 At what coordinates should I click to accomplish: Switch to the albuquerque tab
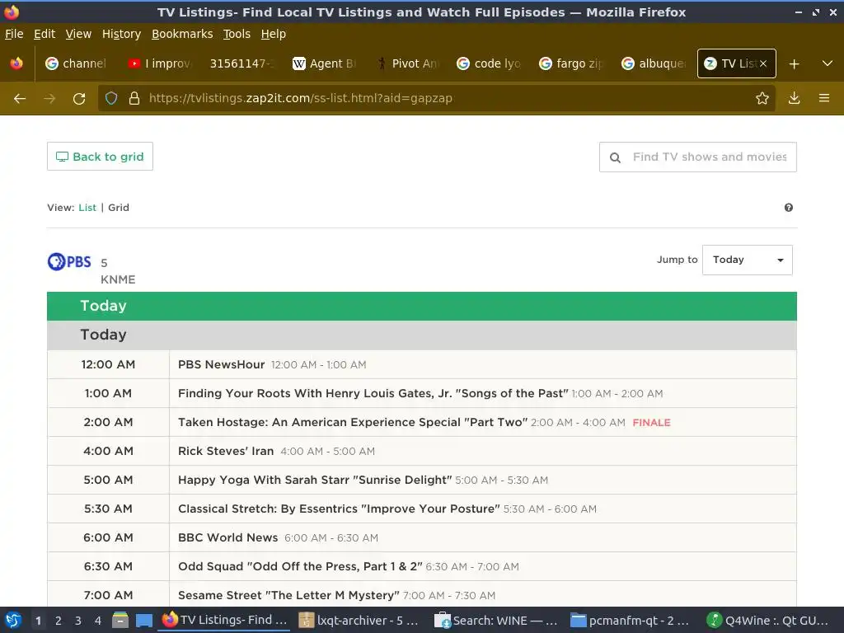tap(653, 63)
